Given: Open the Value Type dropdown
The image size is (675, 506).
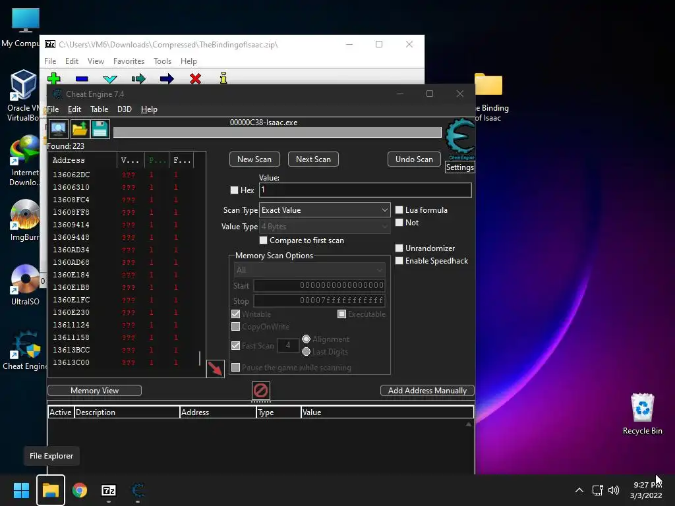Looking at the screenshot, I should coord(324,227).
